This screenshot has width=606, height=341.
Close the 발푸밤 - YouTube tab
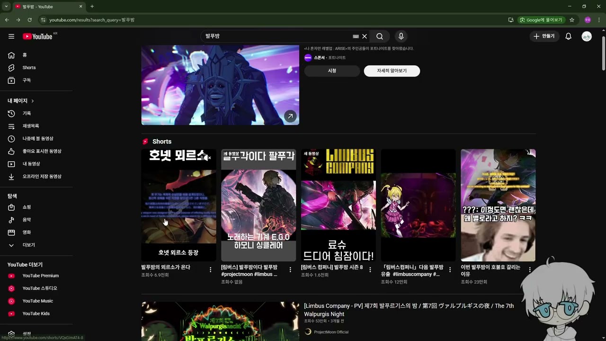click(80, 7)
